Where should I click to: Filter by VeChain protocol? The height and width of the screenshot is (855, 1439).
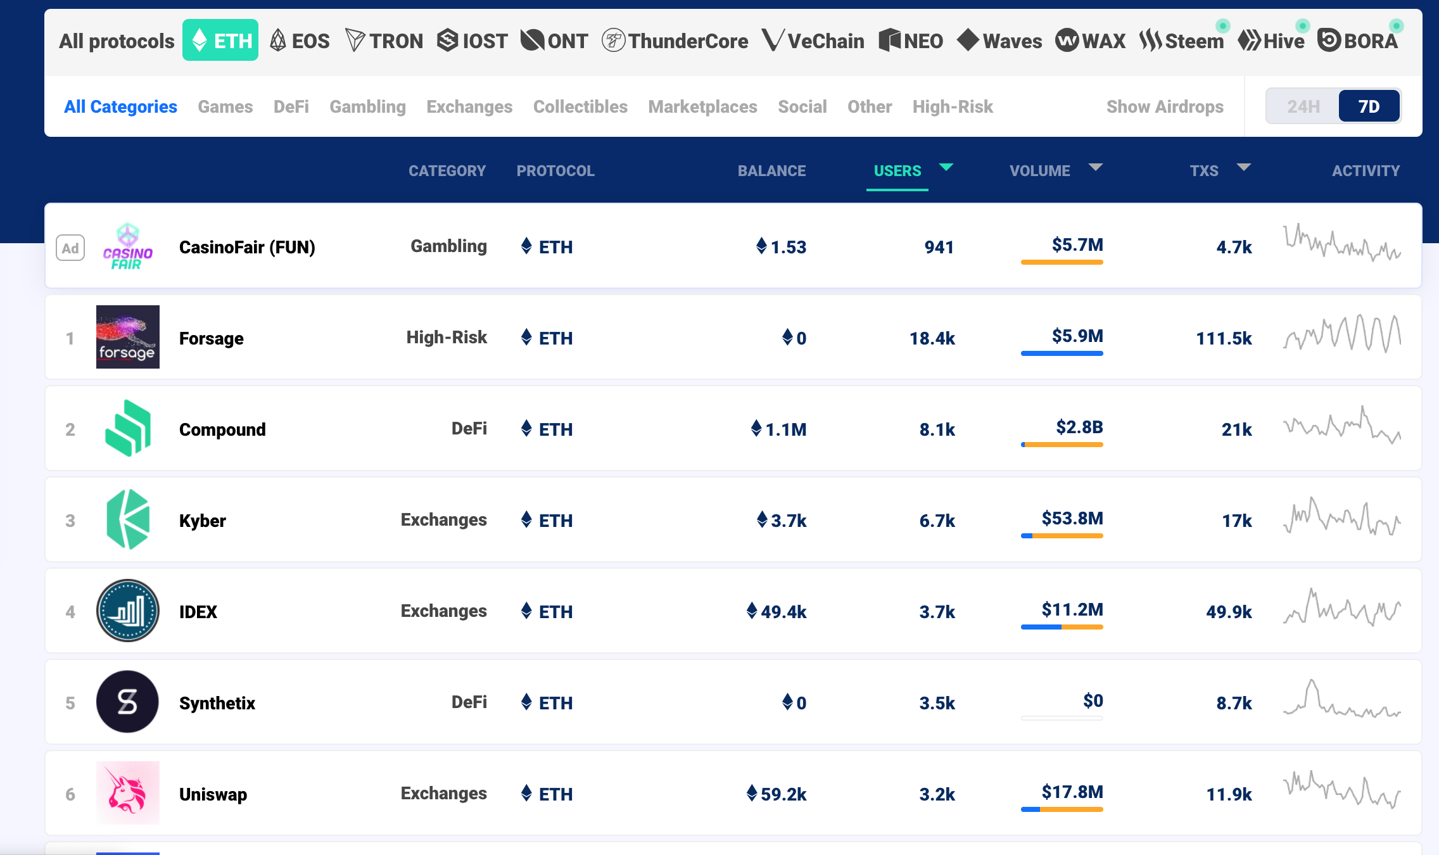tap(813, 41)
